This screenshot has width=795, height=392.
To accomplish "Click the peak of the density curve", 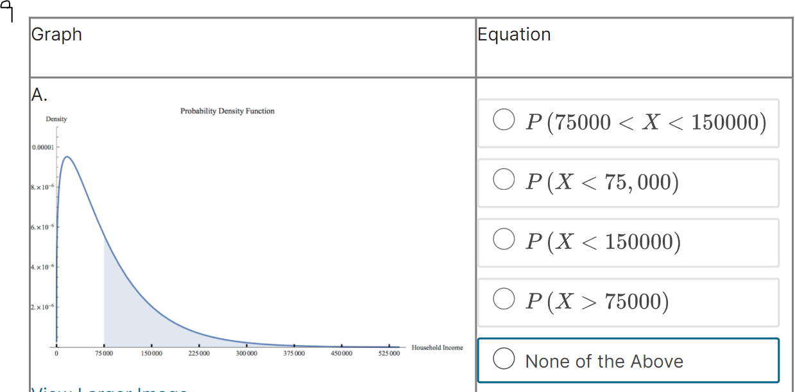I will point(67,156).
